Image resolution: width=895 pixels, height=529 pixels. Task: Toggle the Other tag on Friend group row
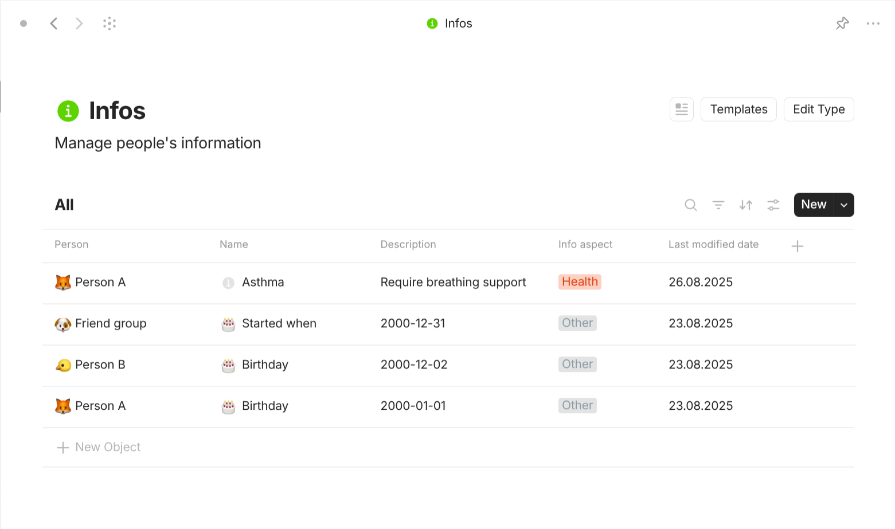(x=577, y=323)
